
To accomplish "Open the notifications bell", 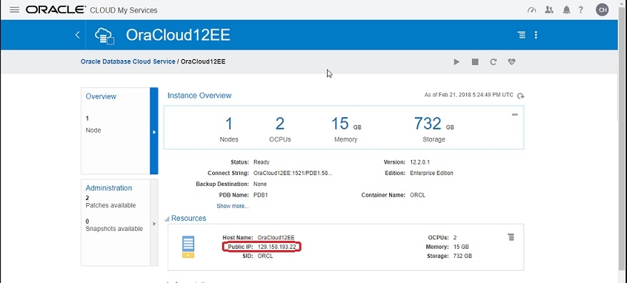I will [x=566, y=10].
